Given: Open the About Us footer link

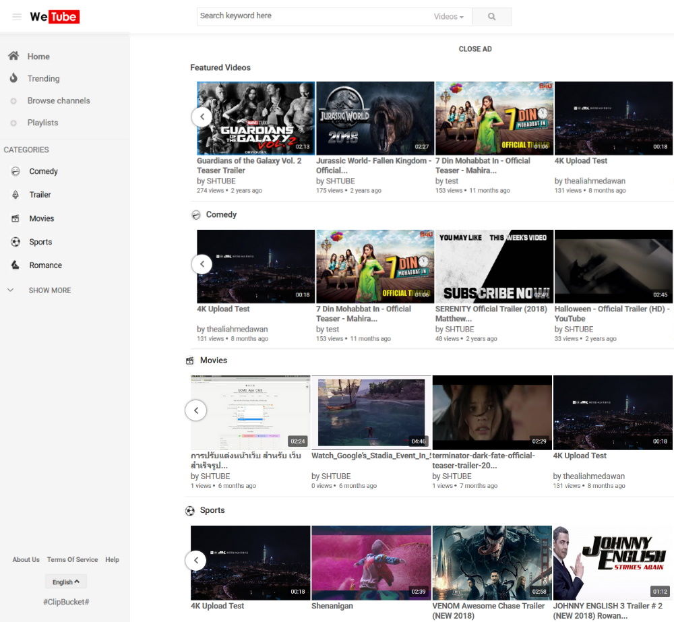Looking at the screenshot, I should [x=26, y=560].
